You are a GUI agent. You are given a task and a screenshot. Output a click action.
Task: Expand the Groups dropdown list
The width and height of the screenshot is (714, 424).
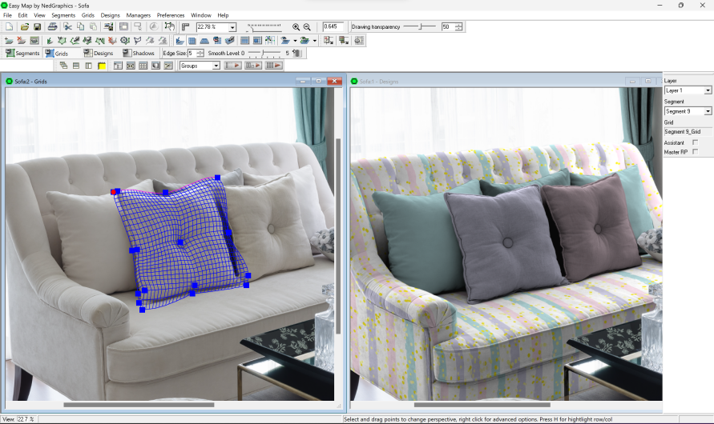pyautogui.click(x=216, y=66)
